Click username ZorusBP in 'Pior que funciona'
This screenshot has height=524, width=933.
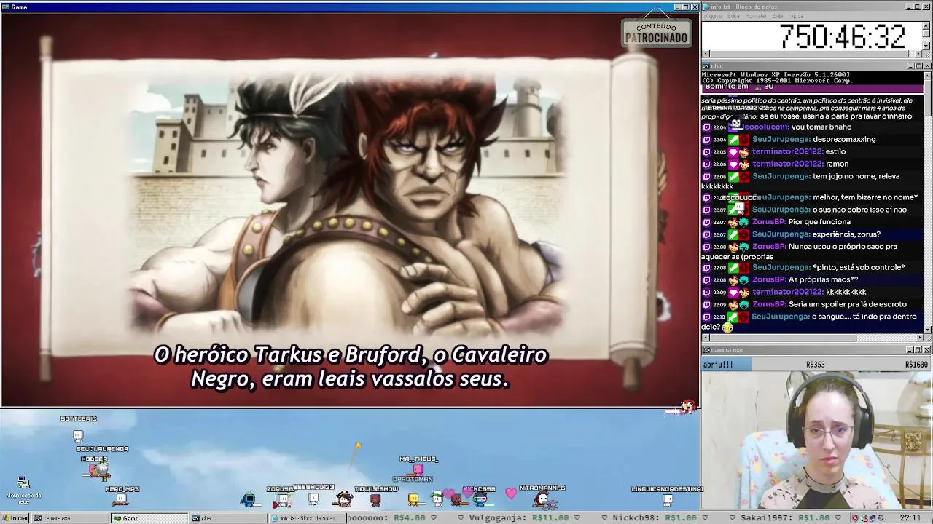point(769,222)
